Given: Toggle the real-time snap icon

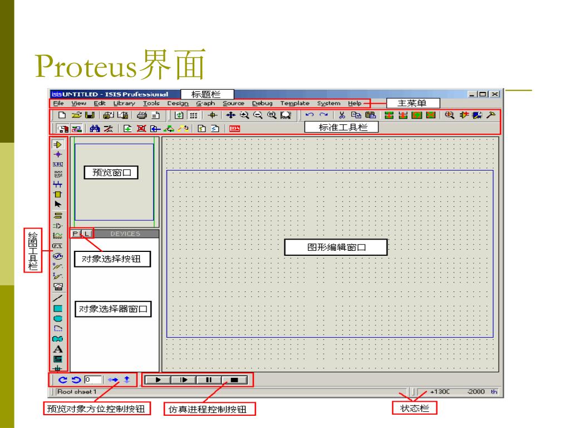Looking at the screenshot, I should pos(62,129).
